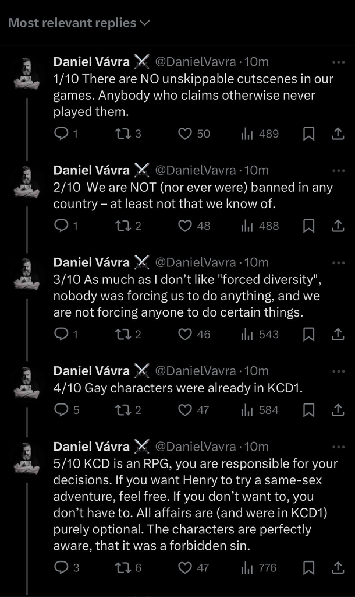Share the 3/10 forced diversity tweet
355x597 pixels.
[x=338, y=335]
